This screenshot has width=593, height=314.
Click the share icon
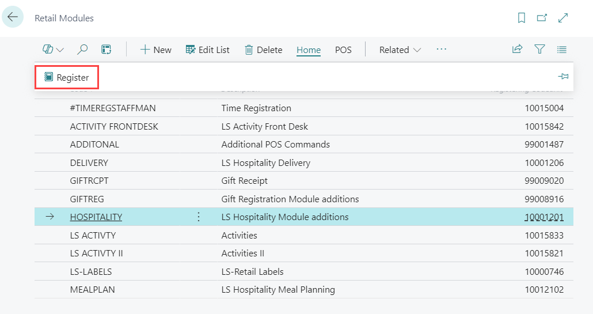[517, 50]
